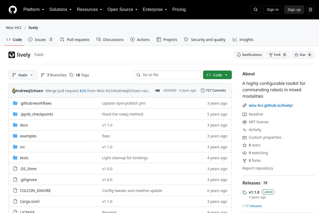The width and height of the screenshot is (319, 213).
Task: Open the main branch selector dropdown
Action: click(23, 75)
